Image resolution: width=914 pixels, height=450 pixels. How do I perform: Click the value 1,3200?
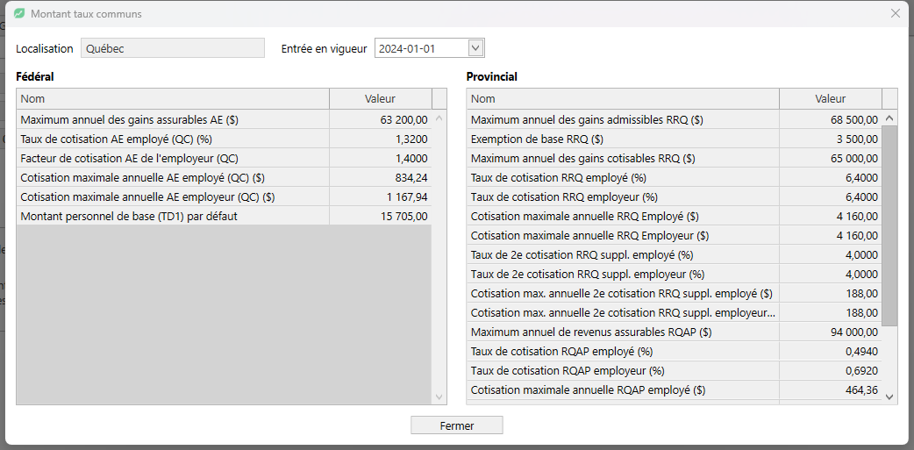coord(411,139)
